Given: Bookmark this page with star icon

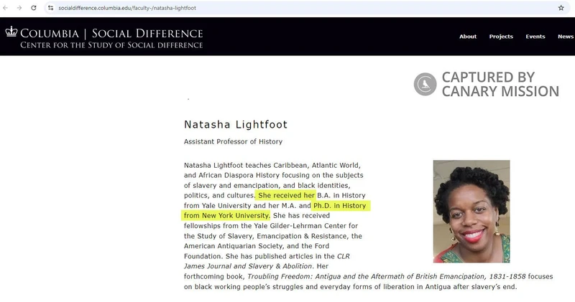Looking at the screenshot, I should click(x=561, y=8).
